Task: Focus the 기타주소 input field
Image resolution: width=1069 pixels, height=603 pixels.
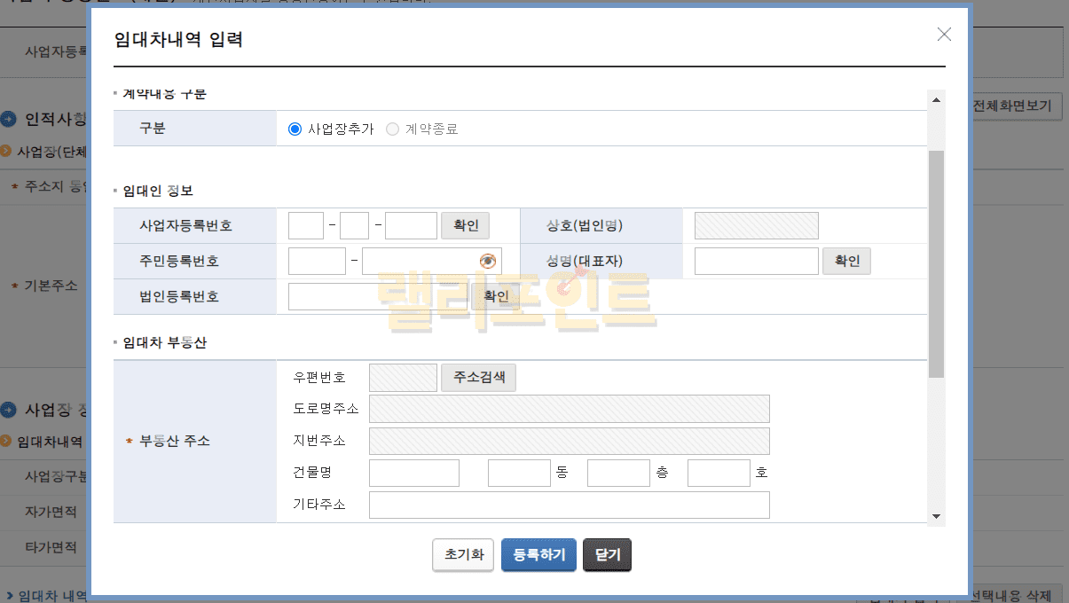Action: click(x=569, y=505)
